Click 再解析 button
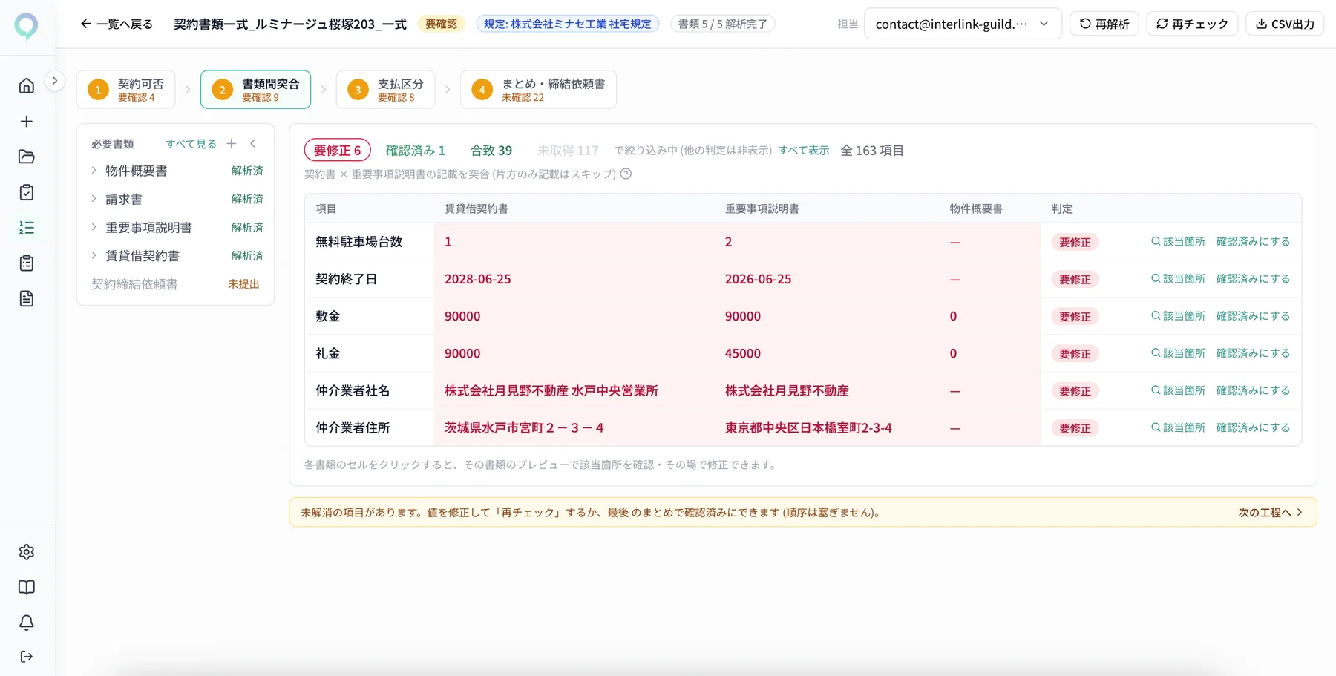Viewport: 1336px width, 676px height. coord(1104,24)
